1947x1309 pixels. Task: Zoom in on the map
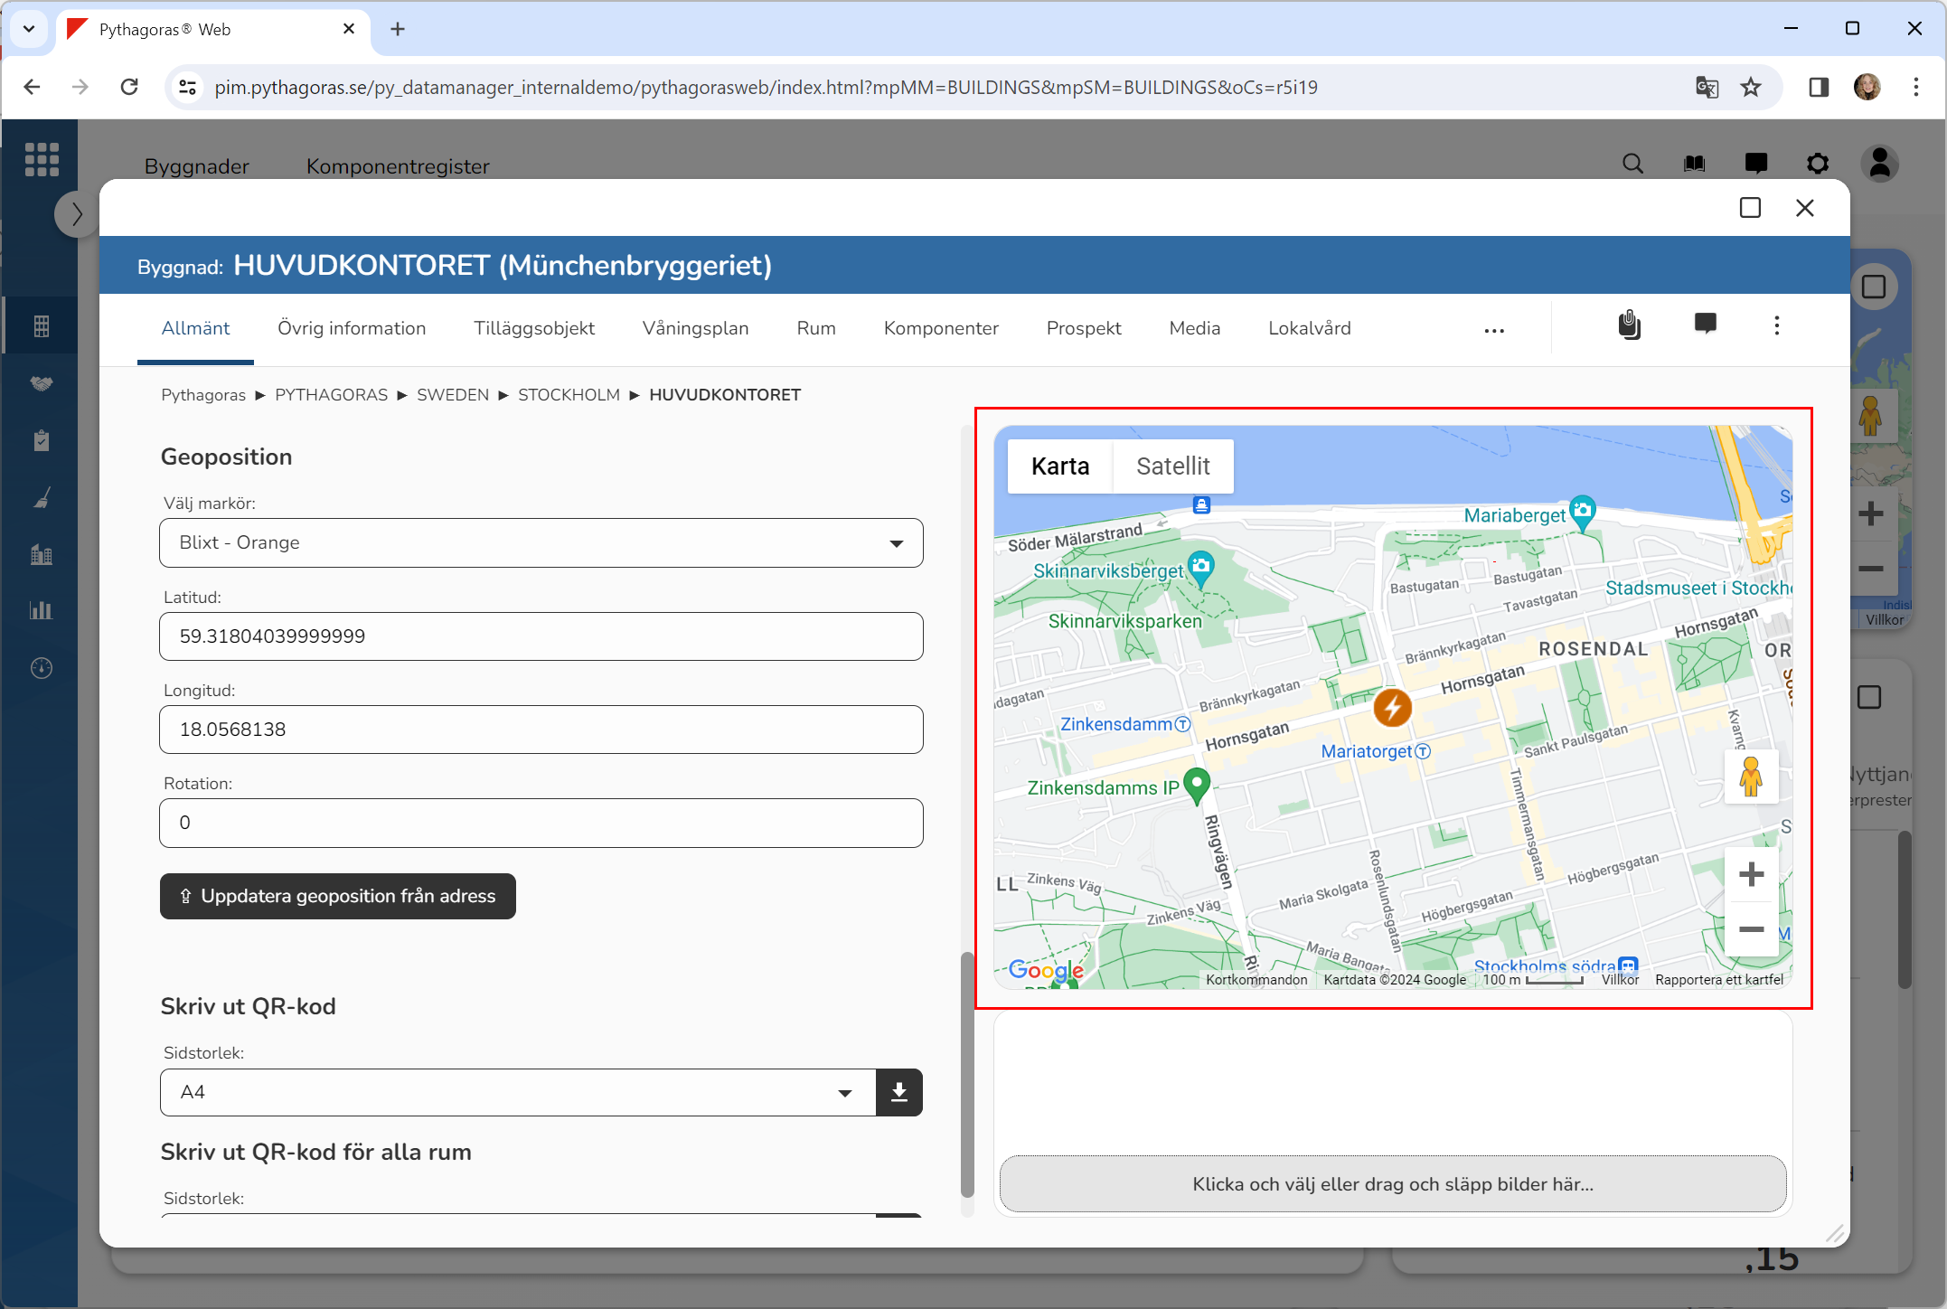[x=1751, y=874]
